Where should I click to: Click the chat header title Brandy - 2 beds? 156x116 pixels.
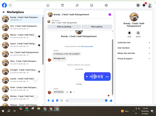(x=71, y=15)
